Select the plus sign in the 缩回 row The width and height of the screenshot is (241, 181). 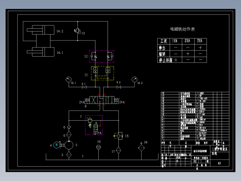188,54
